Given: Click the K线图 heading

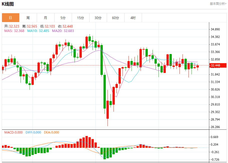Looking at the screenshot, I should click(x=8, y=4).
